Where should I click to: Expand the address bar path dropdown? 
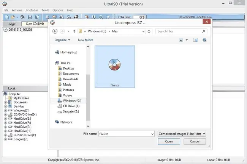tap(143, 31)
